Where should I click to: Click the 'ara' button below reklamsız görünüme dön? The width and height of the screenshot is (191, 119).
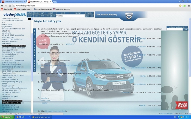point(186,29)
